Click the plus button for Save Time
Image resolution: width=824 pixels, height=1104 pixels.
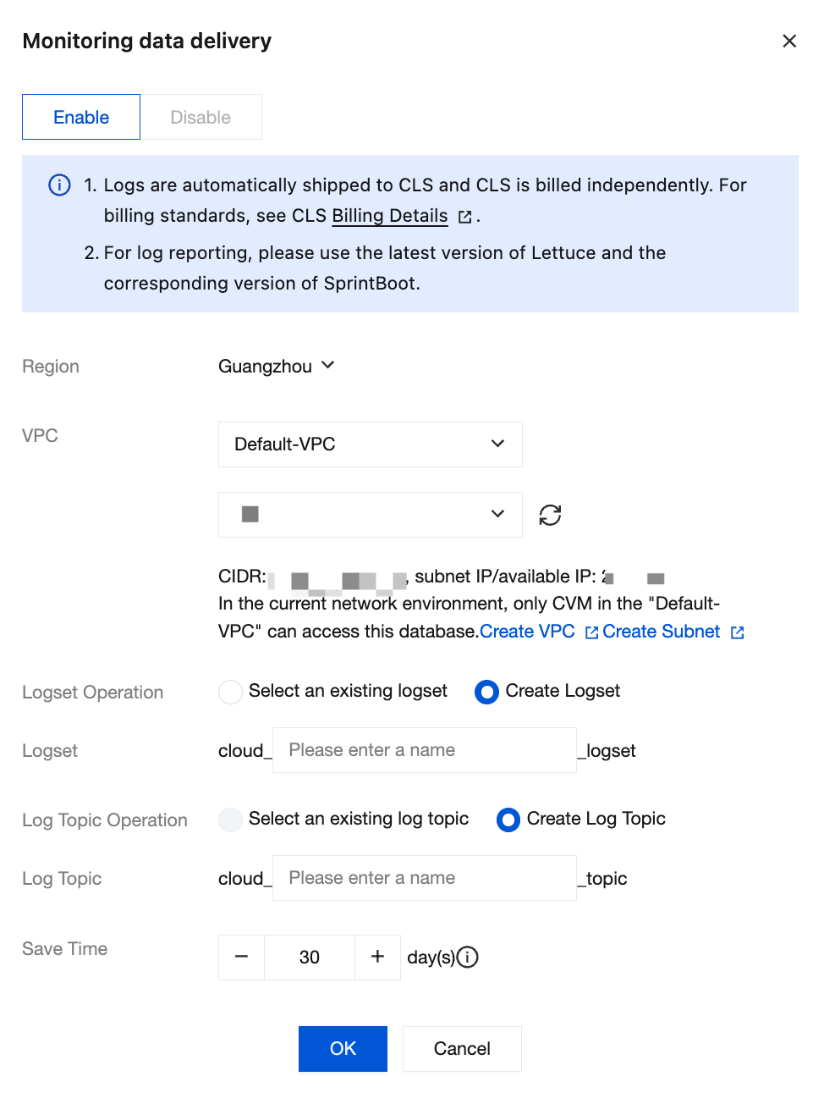coord(377,957)
